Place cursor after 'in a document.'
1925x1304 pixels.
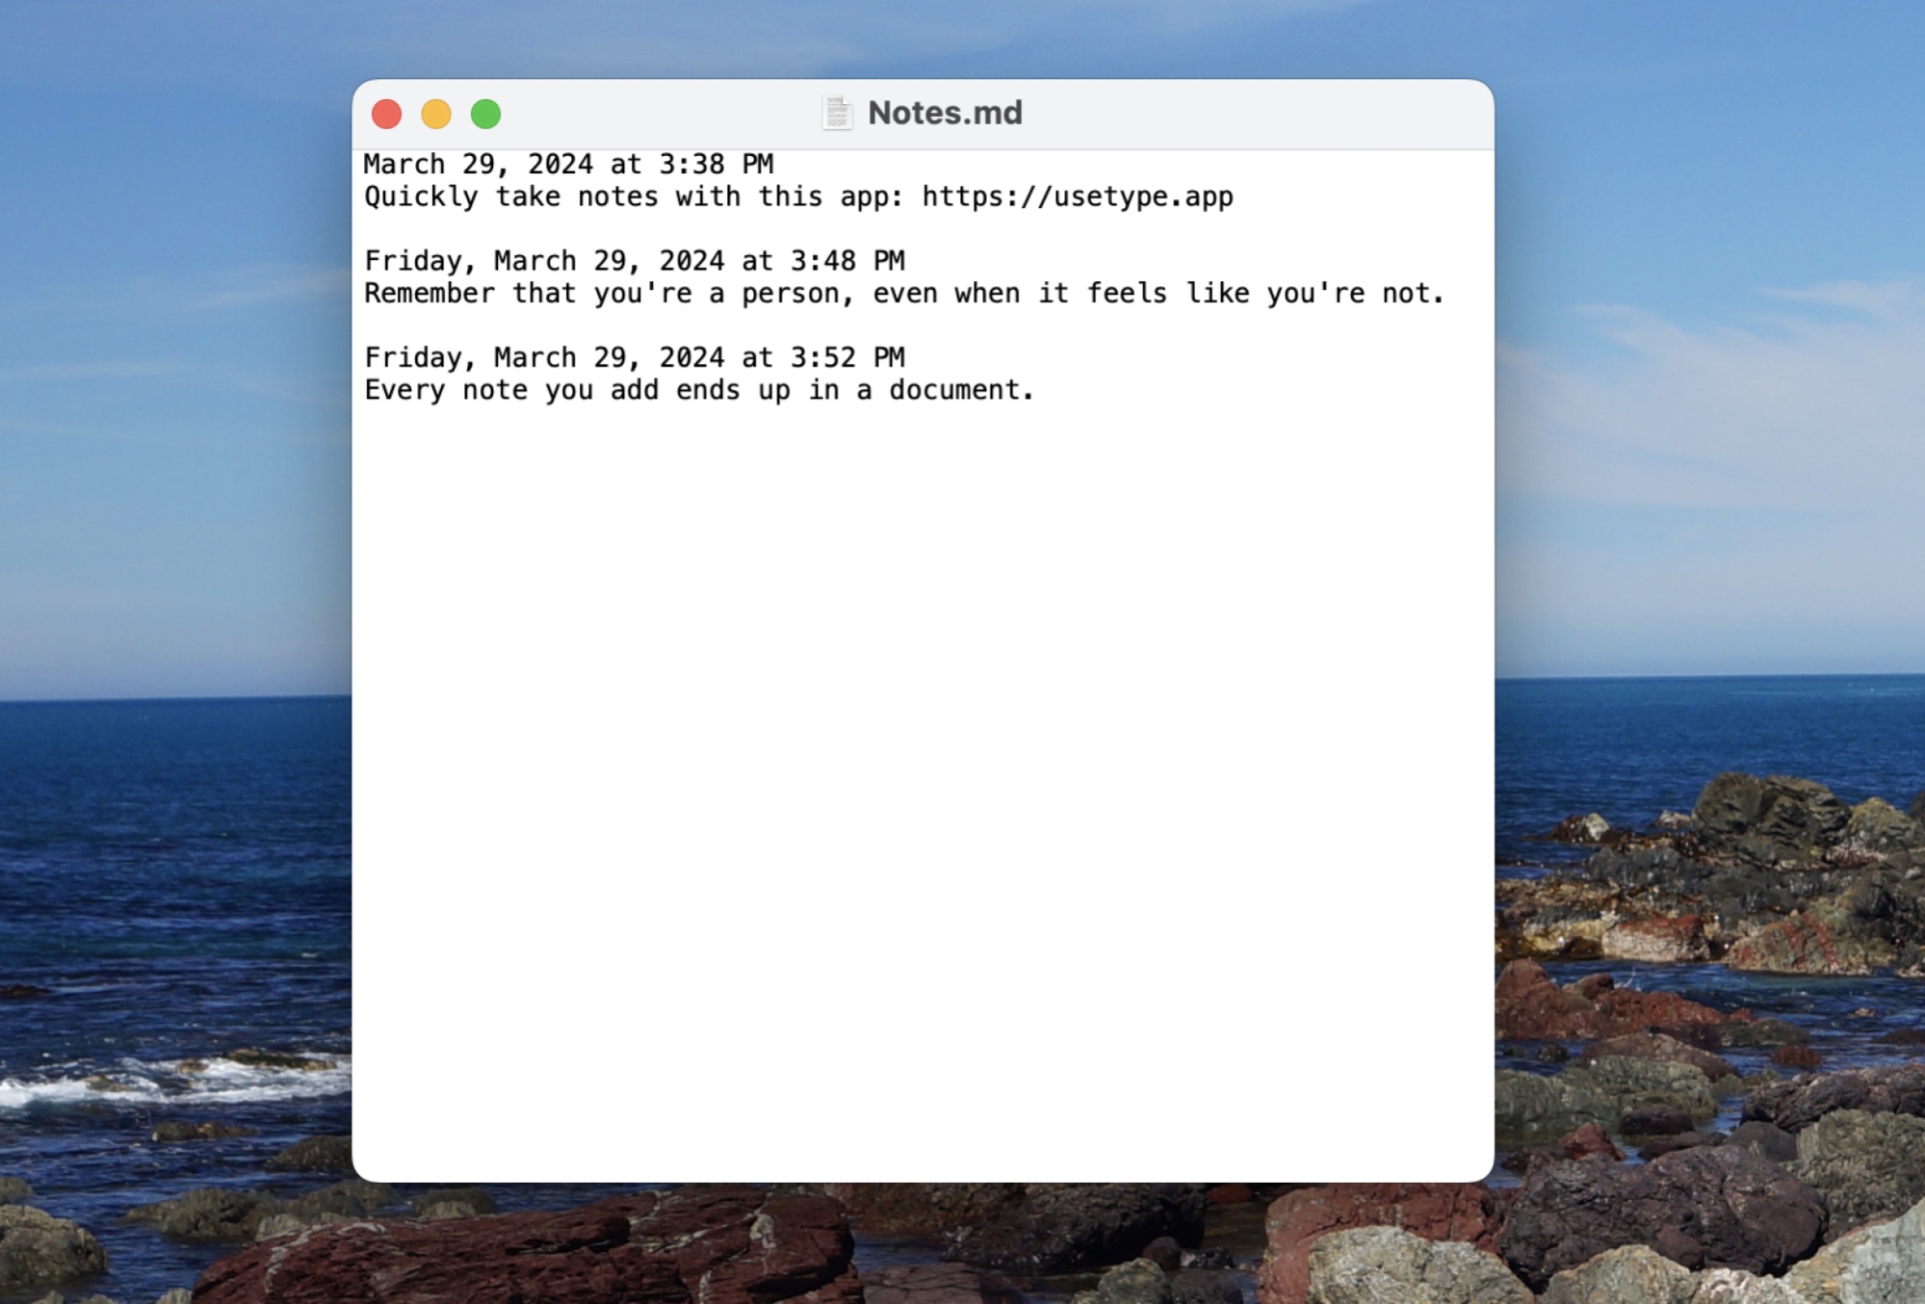[x=1036, y=390]
